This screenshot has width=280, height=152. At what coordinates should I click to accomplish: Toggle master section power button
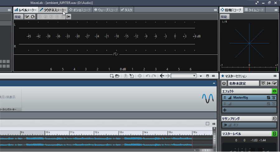click(224, 83)
